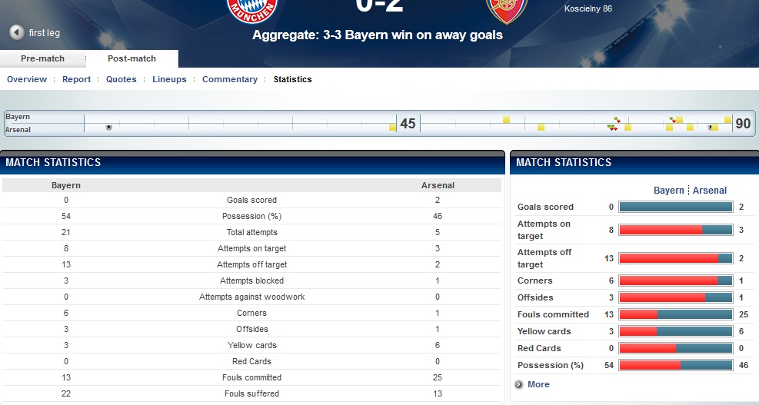Expand More match statistics
Image resolution: width=759 pixels, height=405 pixels.
(538, 384)
